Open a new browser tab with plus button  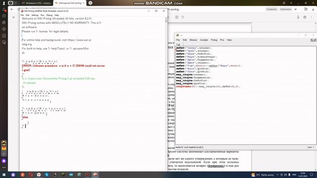click(90, 3)
